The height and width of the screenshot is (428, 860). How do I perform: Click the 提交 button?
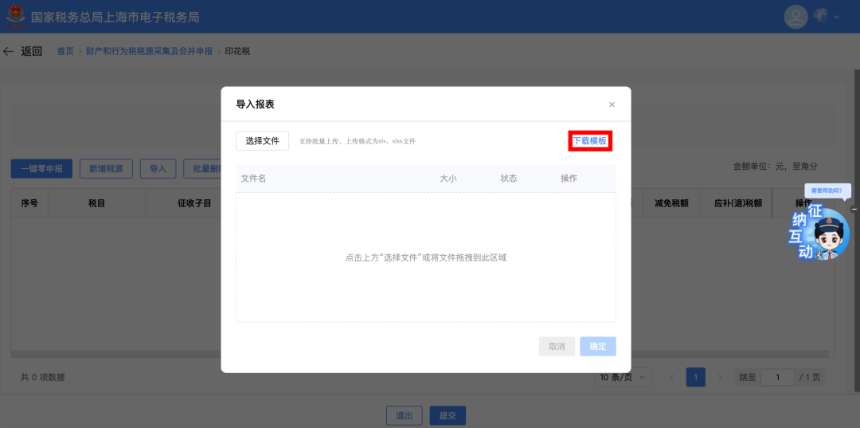point(448,416)
